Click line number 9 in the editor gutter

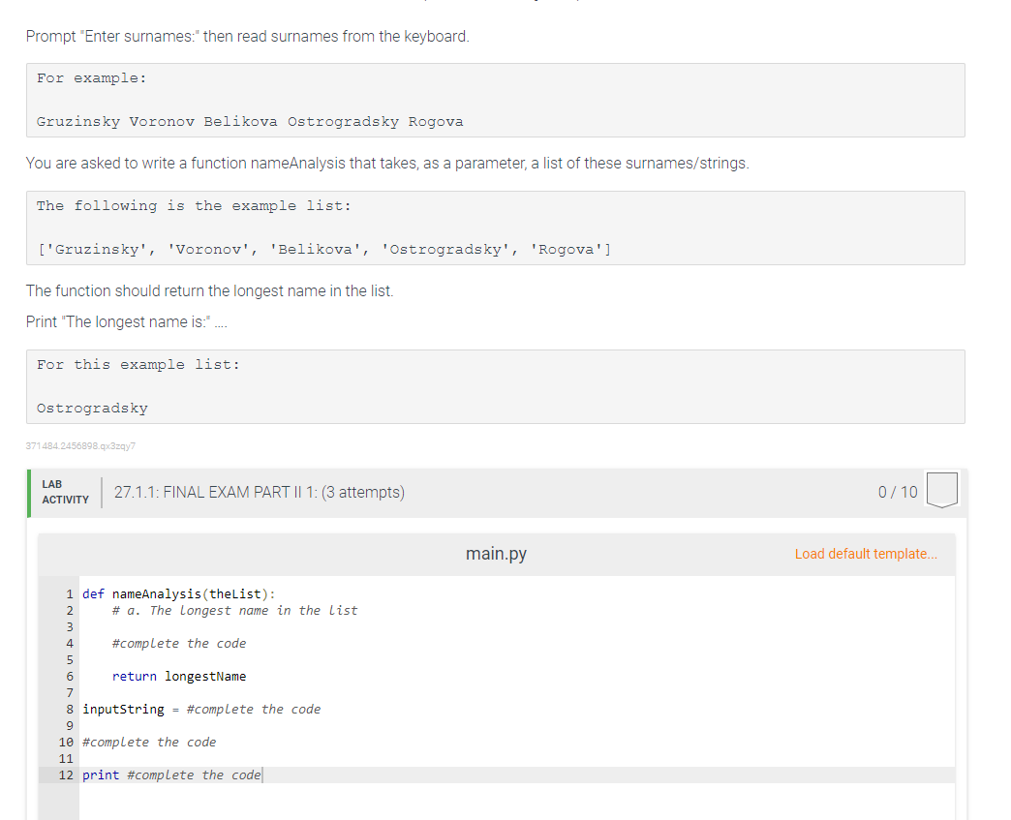coord(69,725)
